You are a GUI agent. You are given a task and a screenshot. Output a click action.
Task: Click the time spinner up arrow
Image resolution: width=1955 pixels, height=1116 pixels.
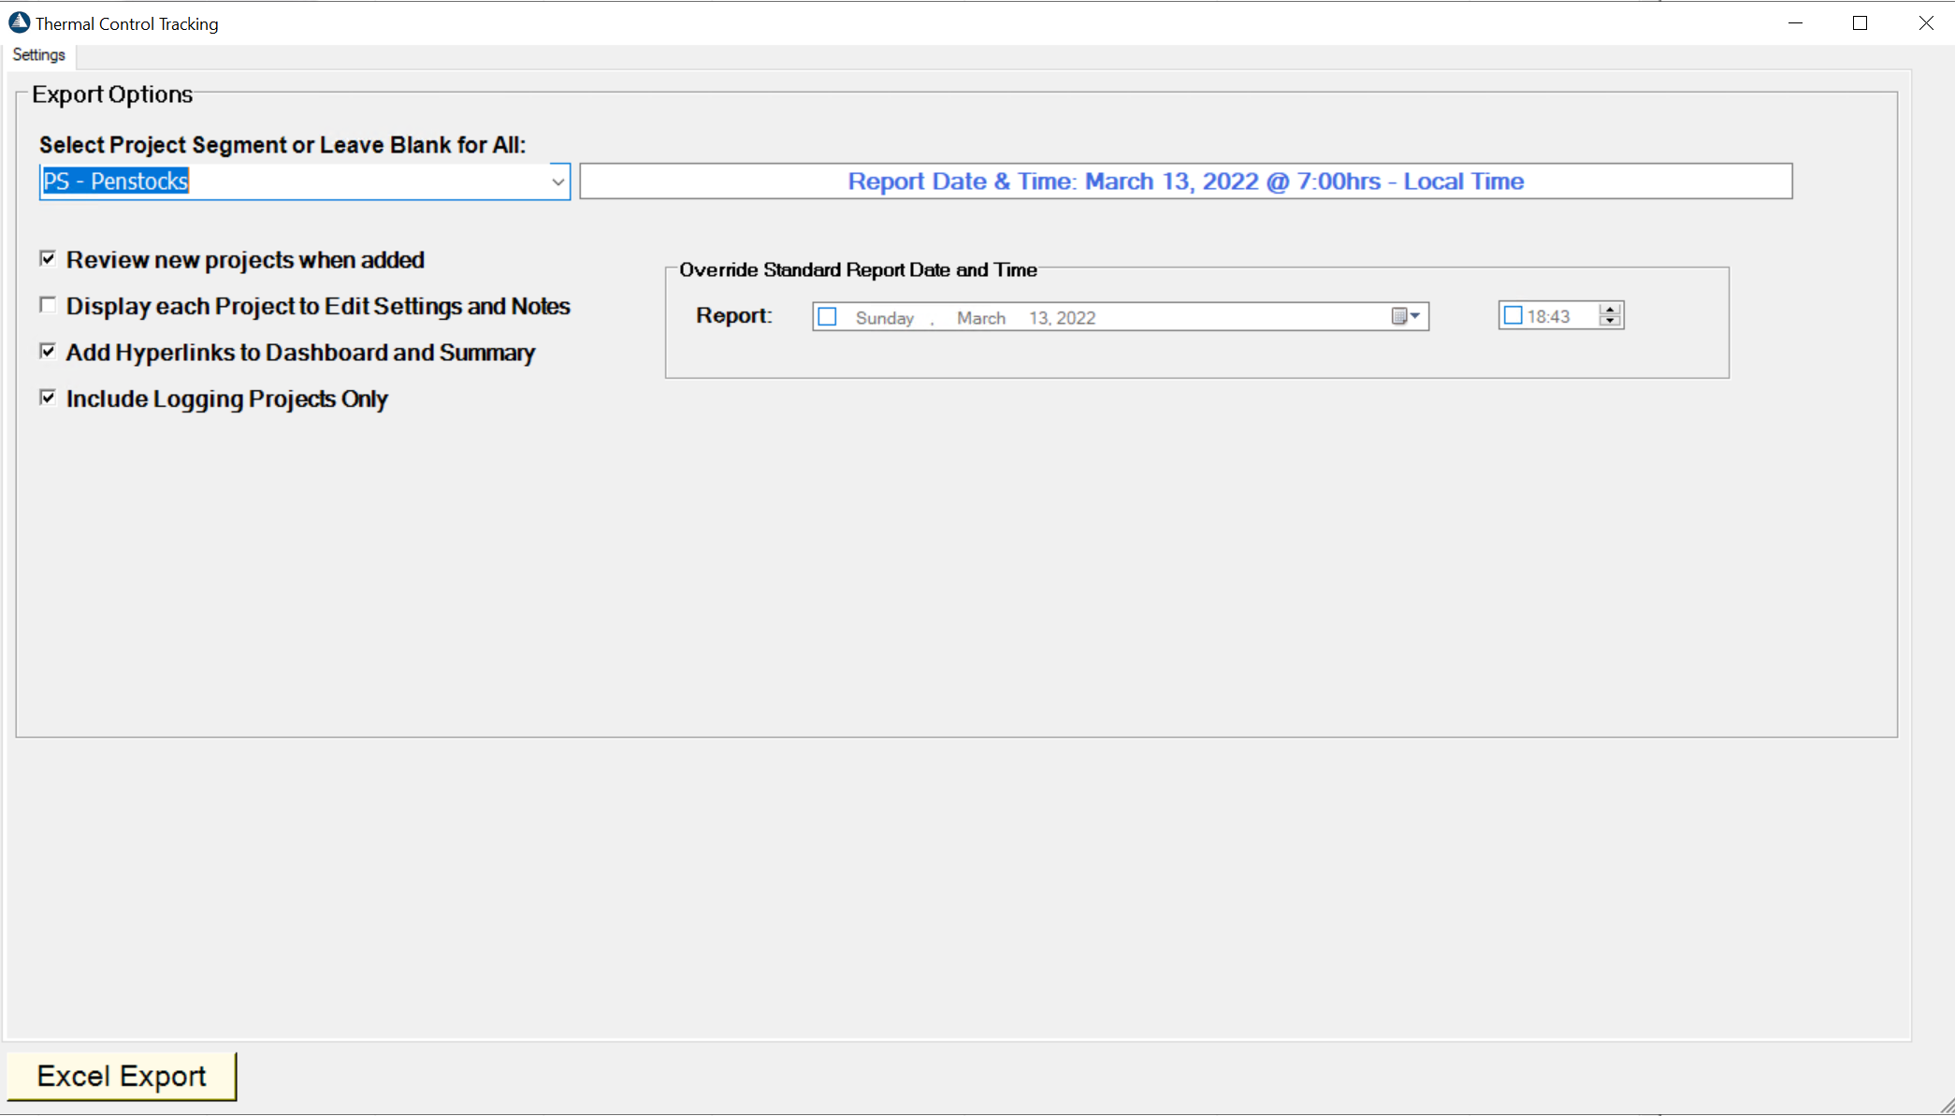(1610, 310)
